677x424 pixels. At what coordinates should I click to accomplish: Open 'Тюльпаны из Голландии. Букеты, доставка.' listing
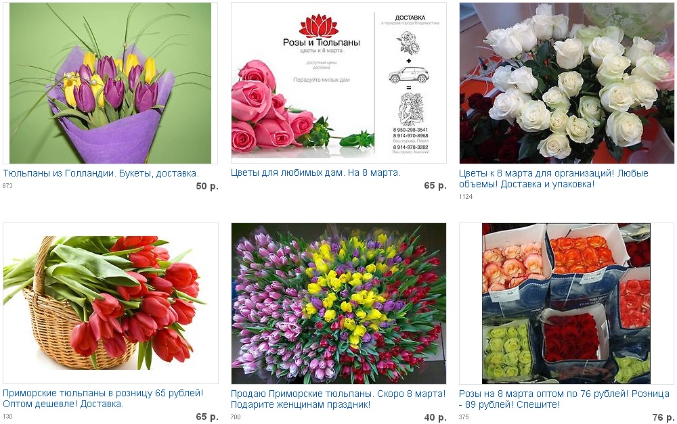click(x=101, y=173)
